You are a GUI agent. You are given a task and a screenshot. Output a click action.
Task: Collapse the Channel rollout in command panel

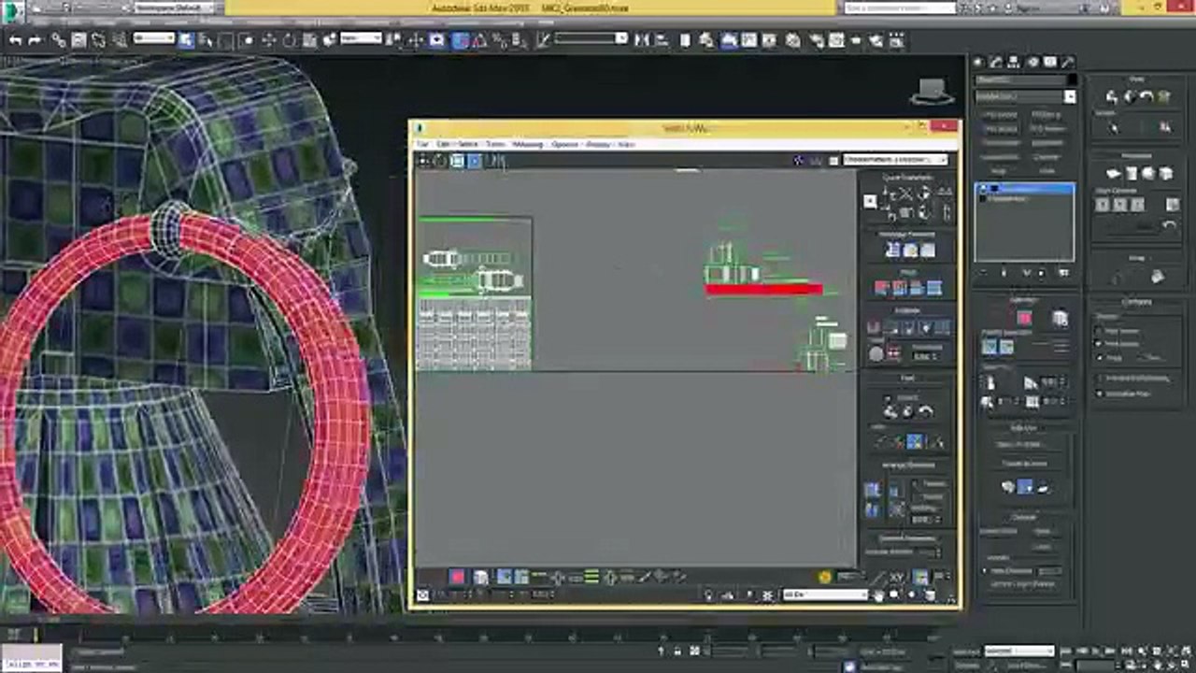pos(1024,516)
